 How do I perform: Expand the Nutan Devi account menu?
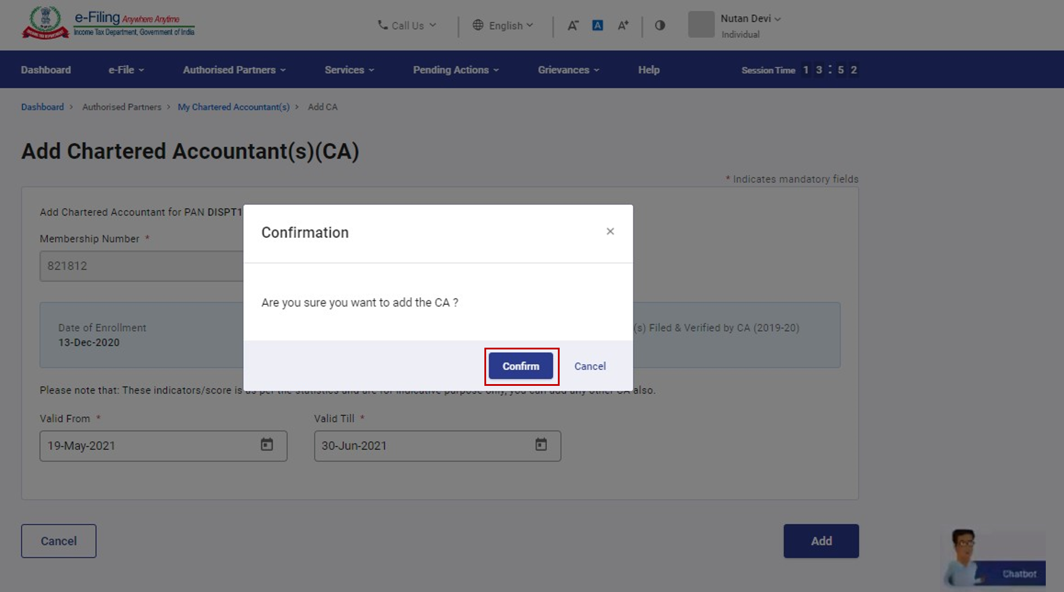[x=751, y=19]
